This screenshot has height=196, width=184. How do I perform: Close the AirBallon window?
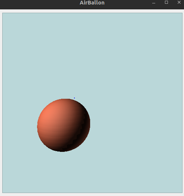(x=179, y=2)
